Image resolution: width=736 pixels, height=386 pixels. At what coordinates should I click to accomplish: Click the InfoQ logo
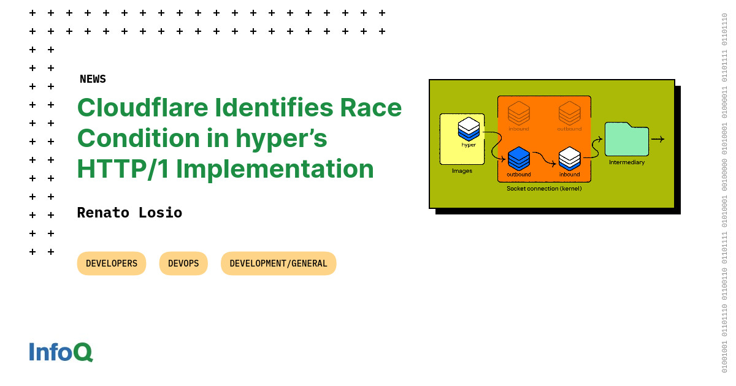[61, 352]
